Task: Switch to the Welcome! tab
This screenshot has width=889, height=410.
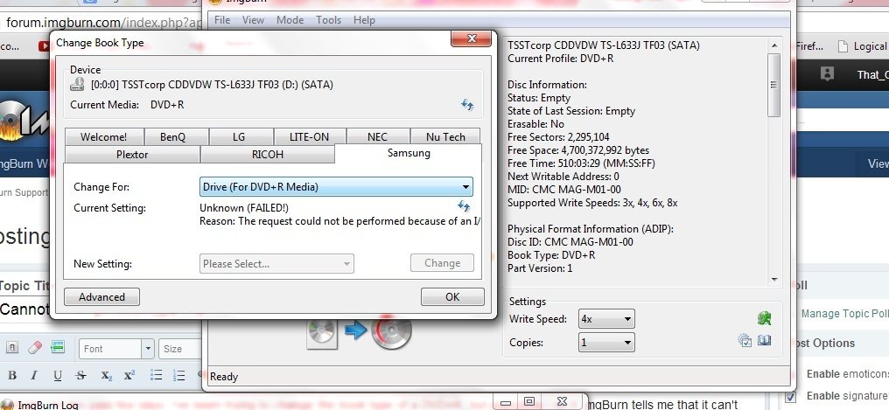Action: pyautogui.click(x=104, y=137)
